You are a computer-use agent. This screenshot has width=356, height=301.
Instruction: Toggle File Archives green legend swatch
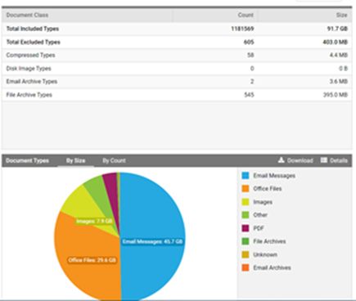click(x=246, y=241)
